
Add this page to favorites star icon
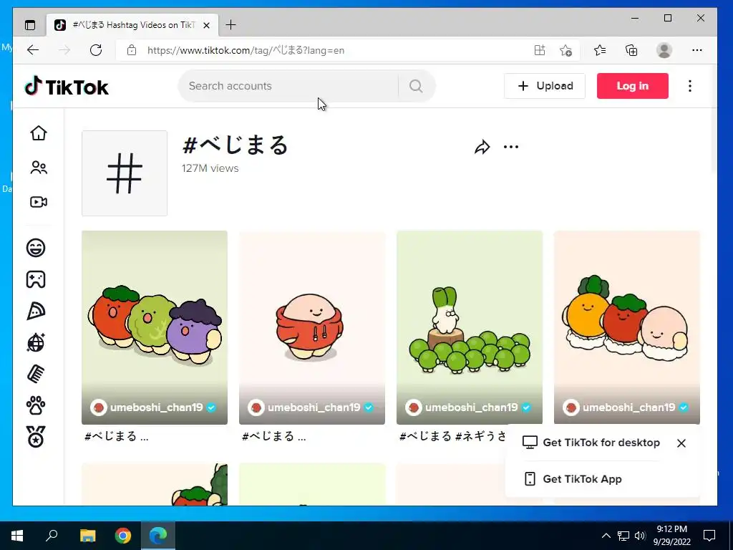point(565,50)
